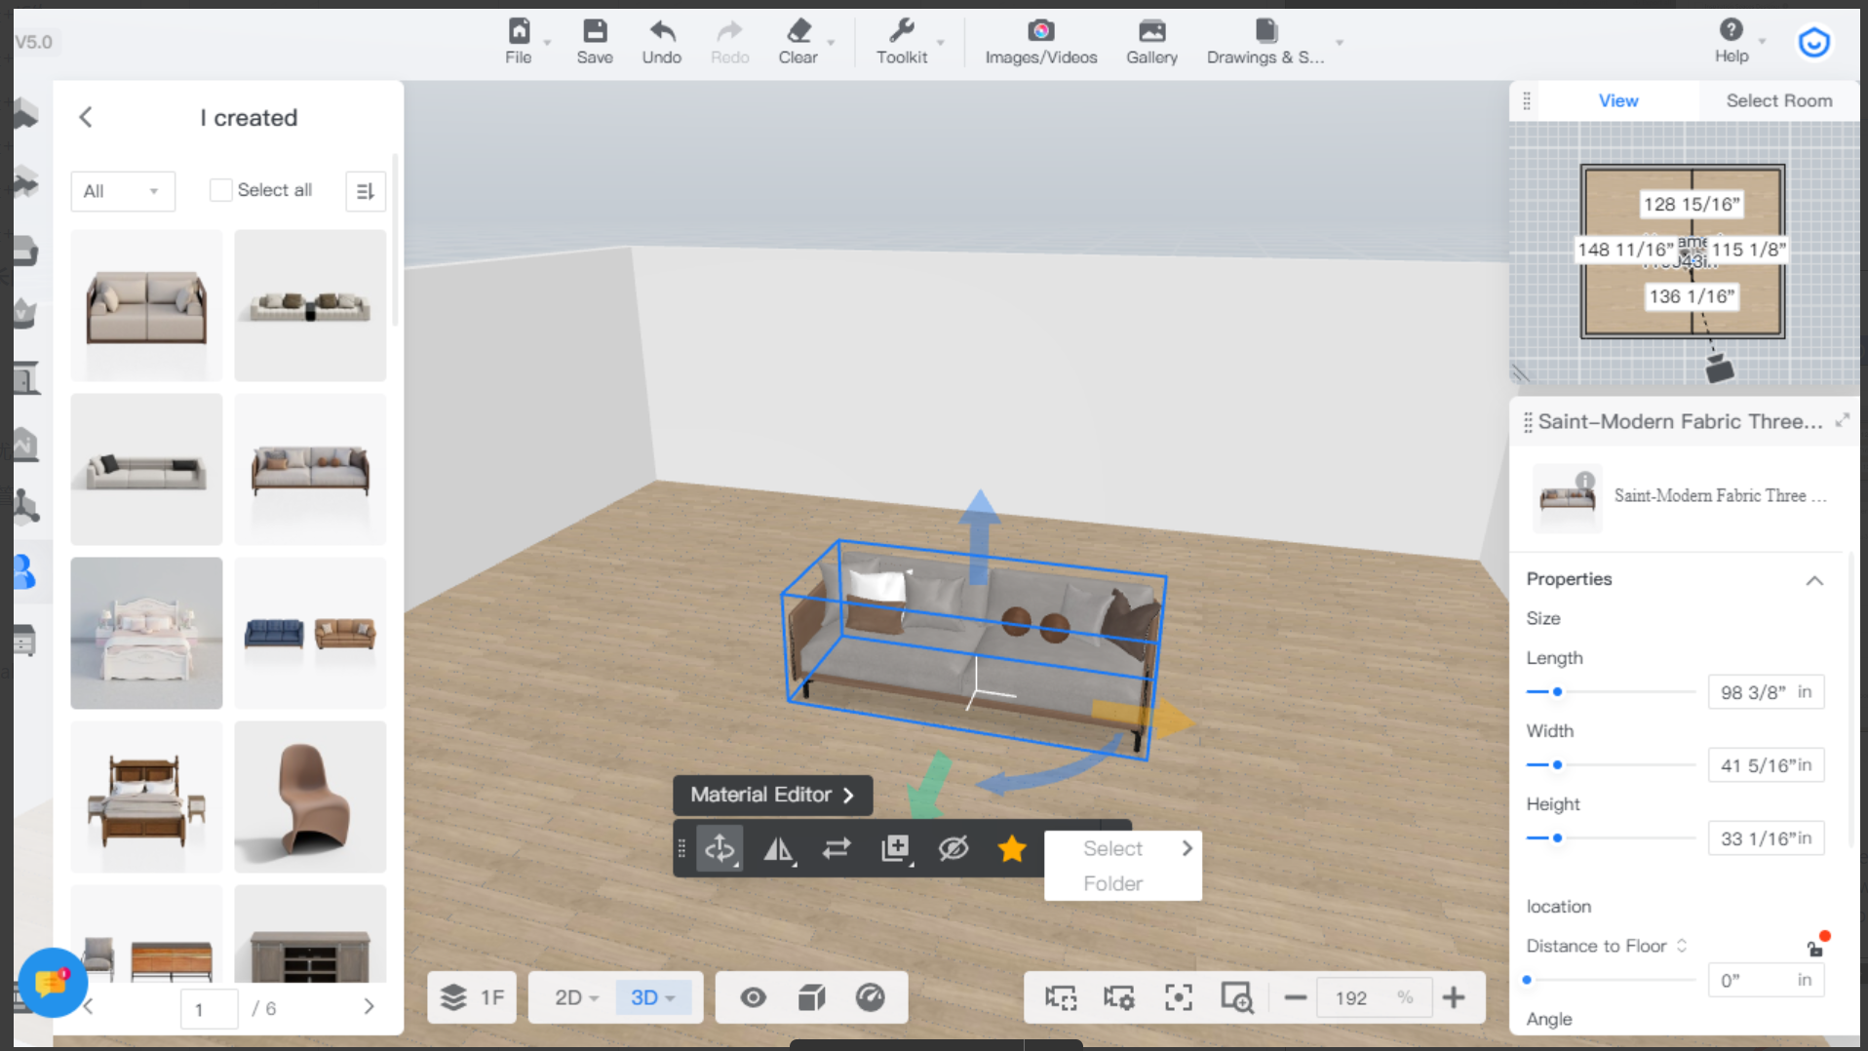Hide the selected sofa with eye-slash icon
Viewport: 1868px width, 1051px height.
point(953,849)
